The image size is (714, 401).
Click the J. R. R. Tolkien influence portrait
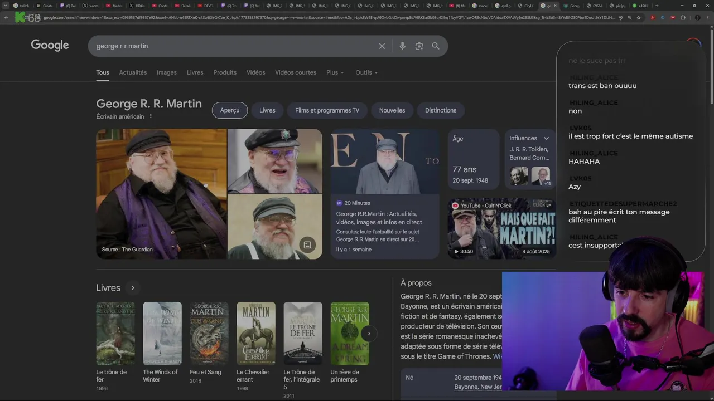point(519,176)
